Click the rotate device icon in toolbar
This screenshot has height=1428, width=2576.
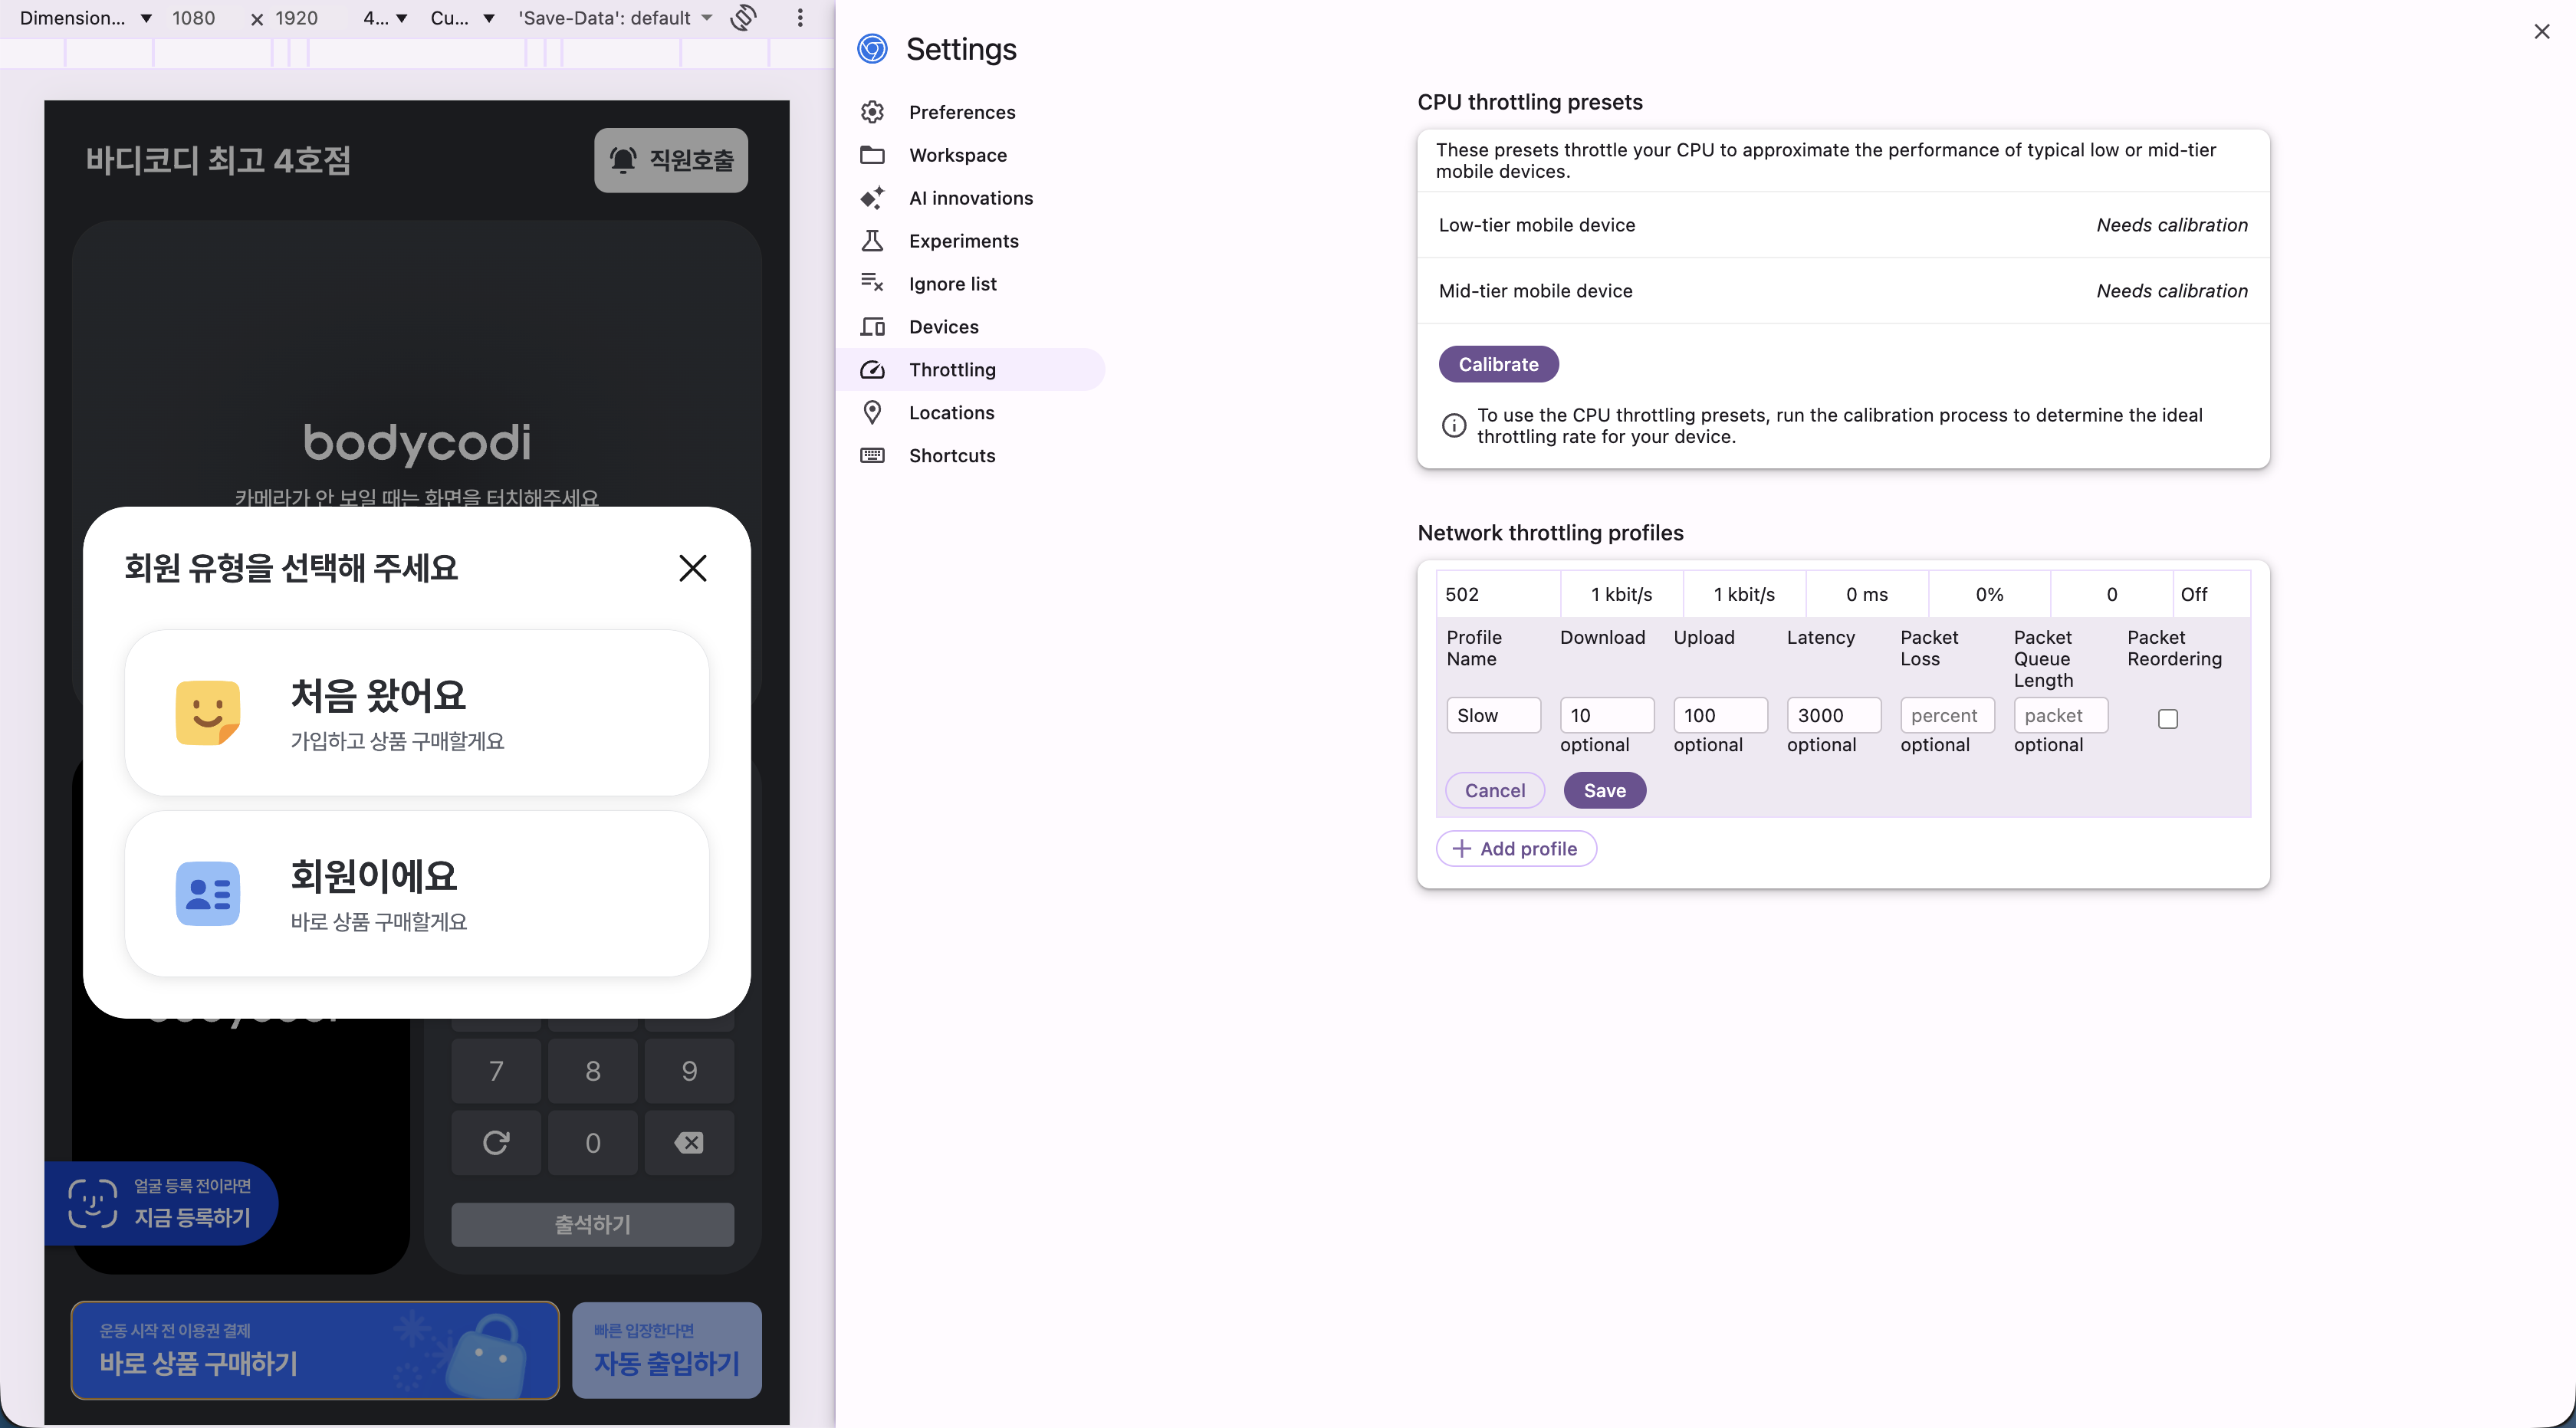[743, 18]
